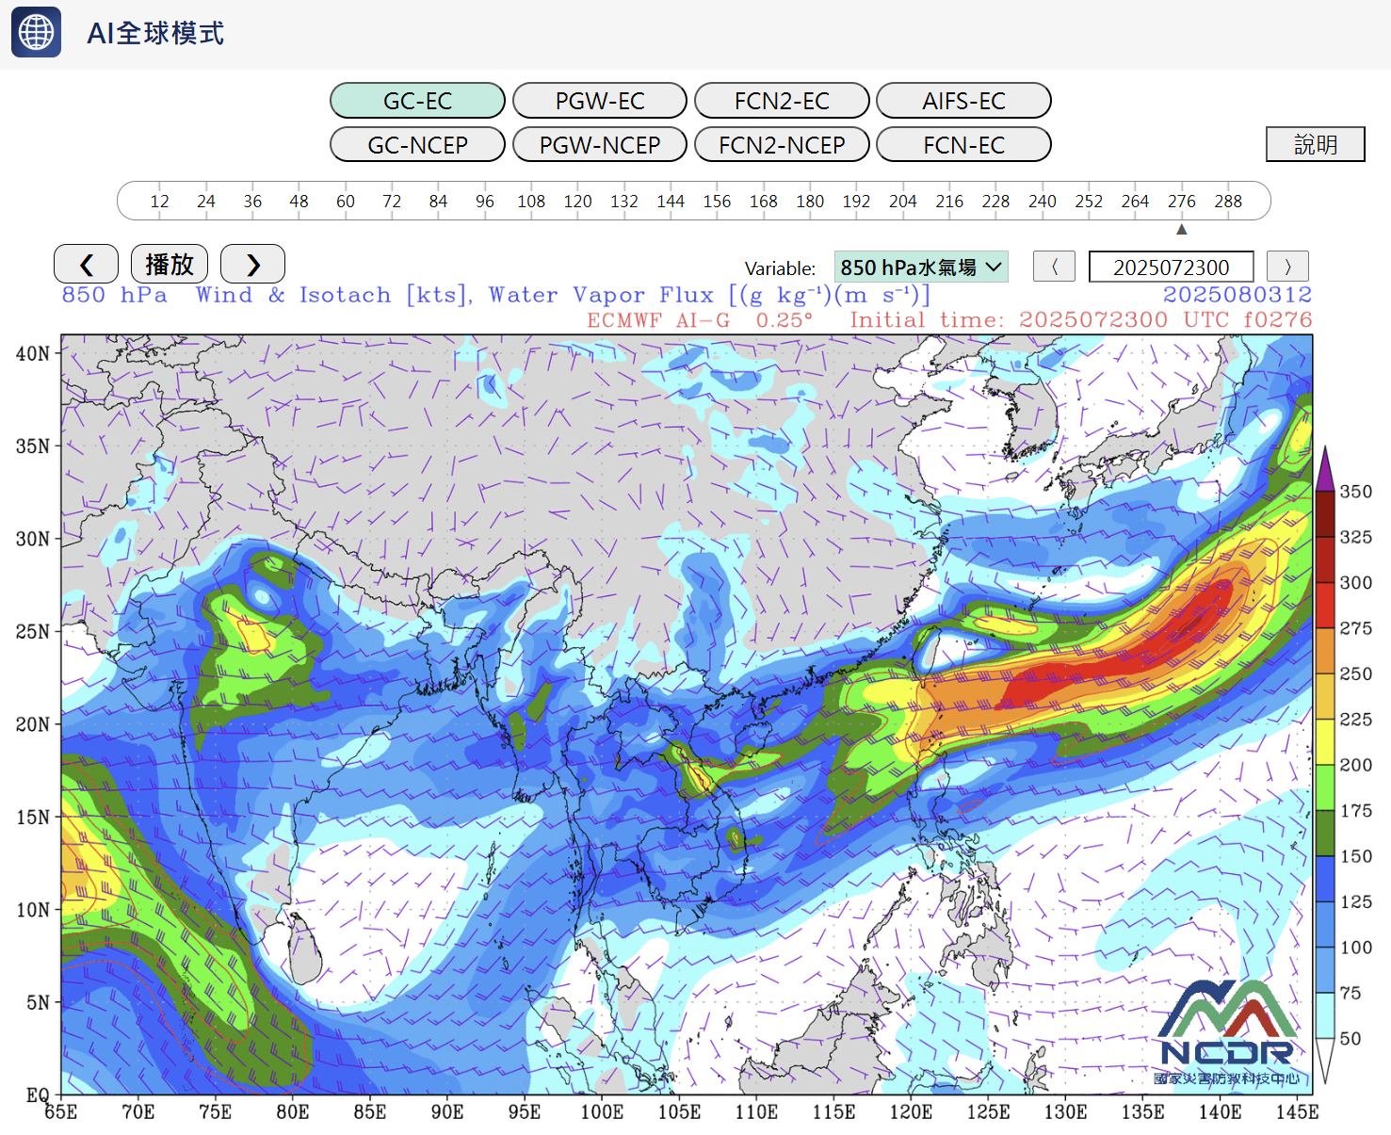The width and height of the screenshot is (1391, 1135).
Task: Select forecast hour 12 on timeline
Action: (x=160, y=202)
